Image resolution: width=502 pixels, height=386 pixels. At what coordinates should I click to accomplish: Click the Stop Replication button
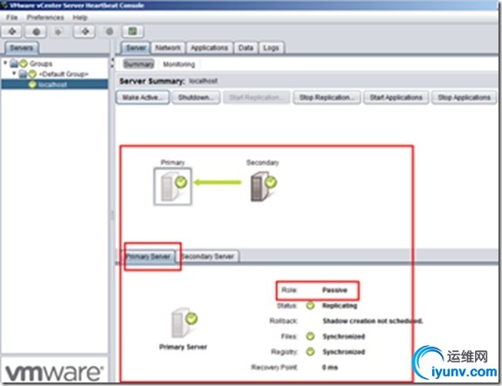(327, 98)
